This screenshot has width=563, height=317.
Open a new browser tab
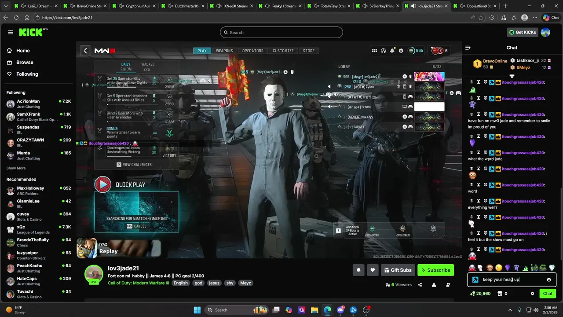point(505,6)
